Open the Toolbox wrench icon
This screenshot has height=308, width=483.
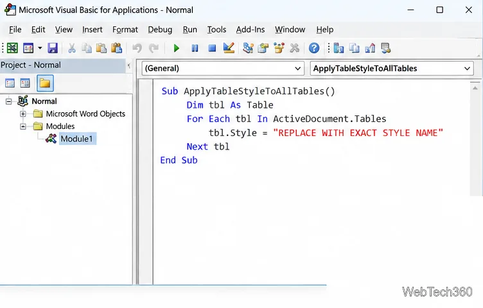coord(294,48)
